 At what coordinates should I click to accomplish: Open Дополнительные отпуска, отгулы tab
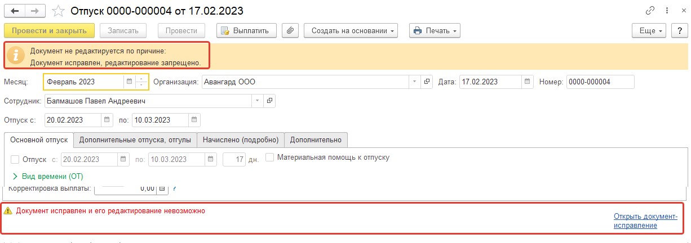coord(135,139)
